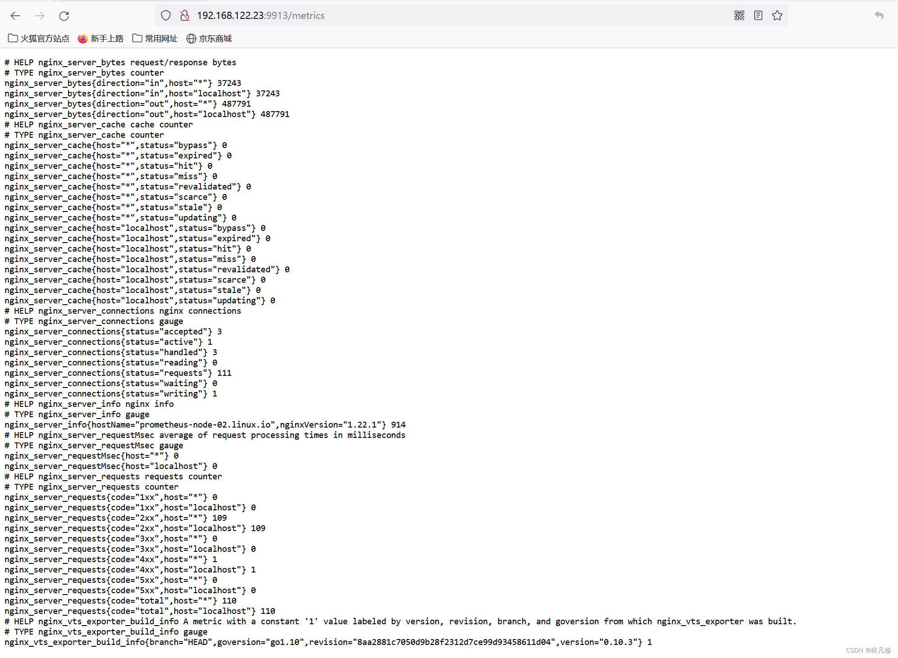This screenshot has height=658, width=898.
Task: Click connections status="writing" 1 line
Action: 111,394
